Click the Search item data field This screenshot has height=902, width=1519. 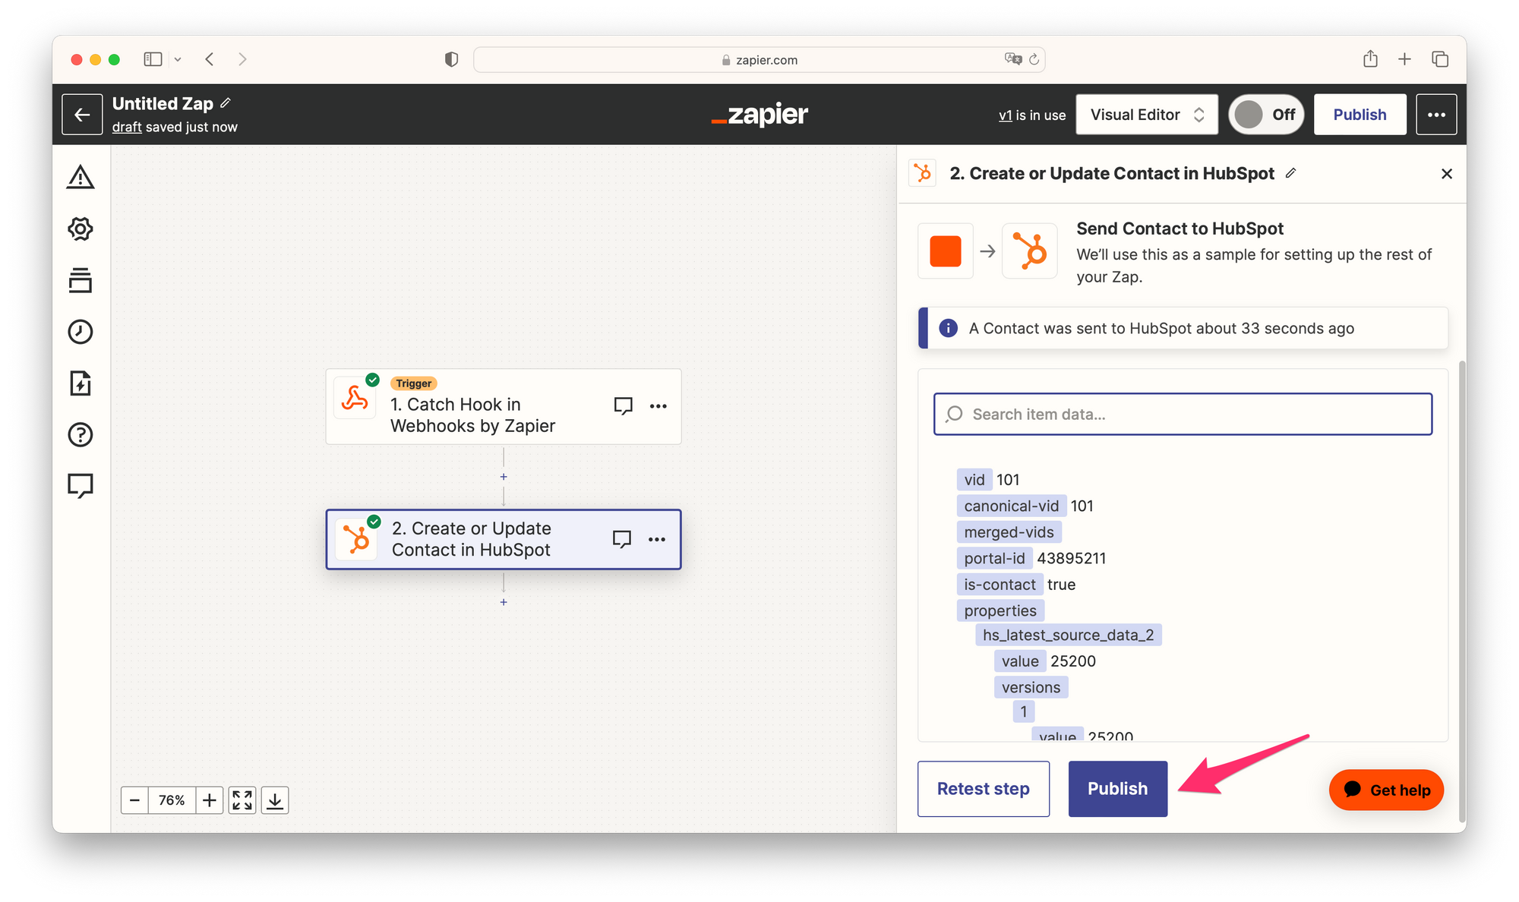(x=1183, y=414)
